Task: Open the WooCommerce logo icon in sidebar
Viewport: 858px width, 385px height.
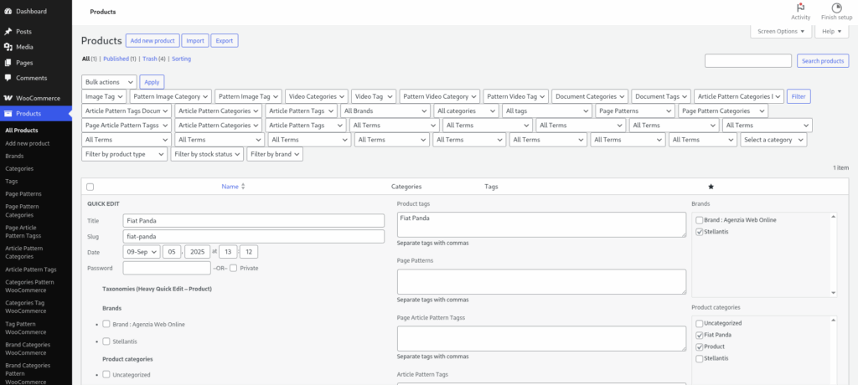Action: point(8,98)
